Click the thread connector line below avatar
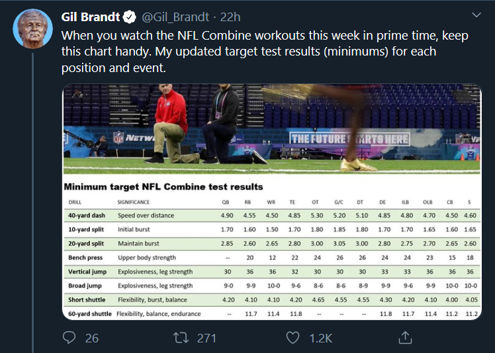The width and height of the screenshot is (495, 353). coord(32,203)
